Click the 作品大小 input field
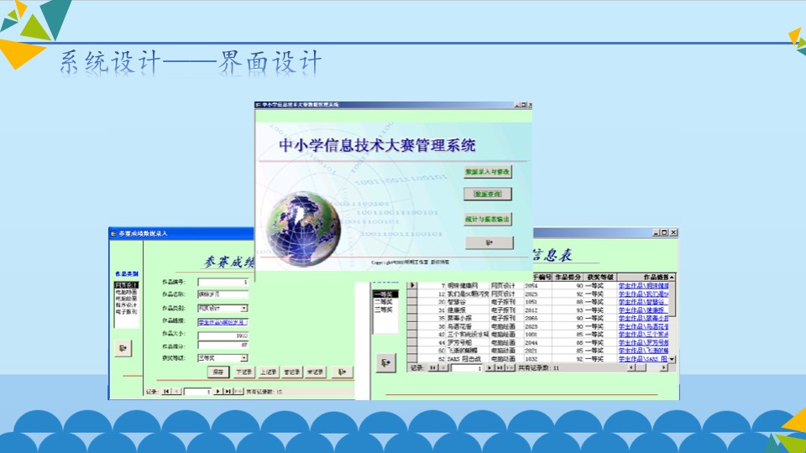806x453 pixels. coord(223,336)
